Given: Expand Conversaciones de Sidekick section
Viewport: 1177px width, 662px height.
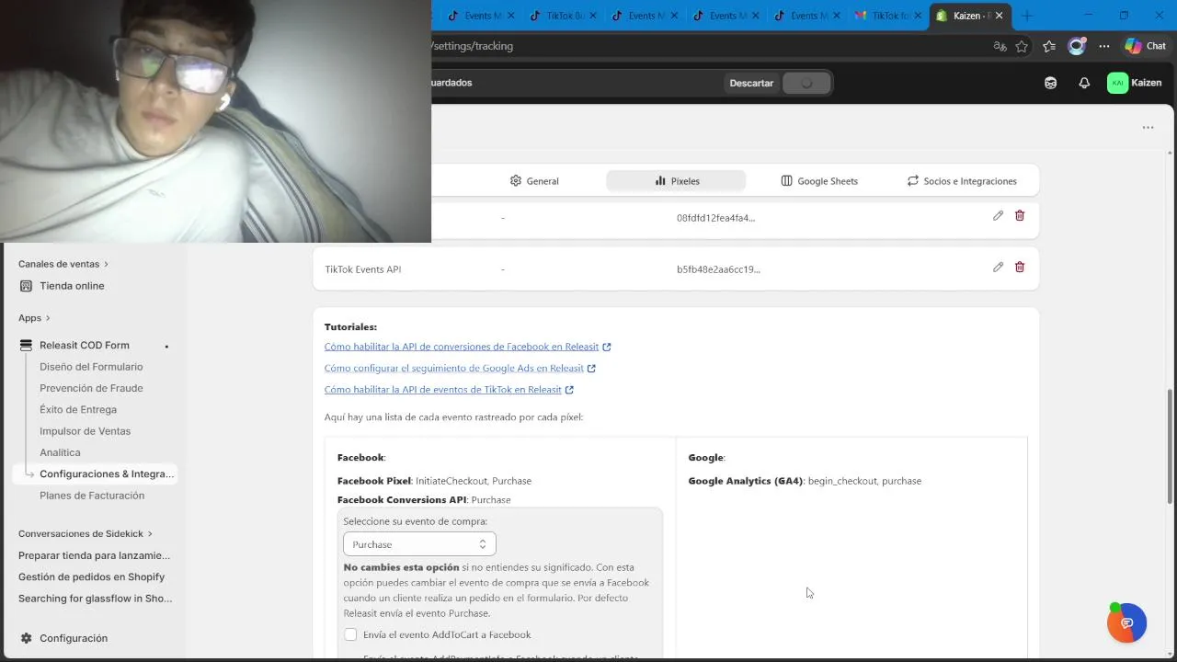Looking at the screenshot, I should click(86, 533).
